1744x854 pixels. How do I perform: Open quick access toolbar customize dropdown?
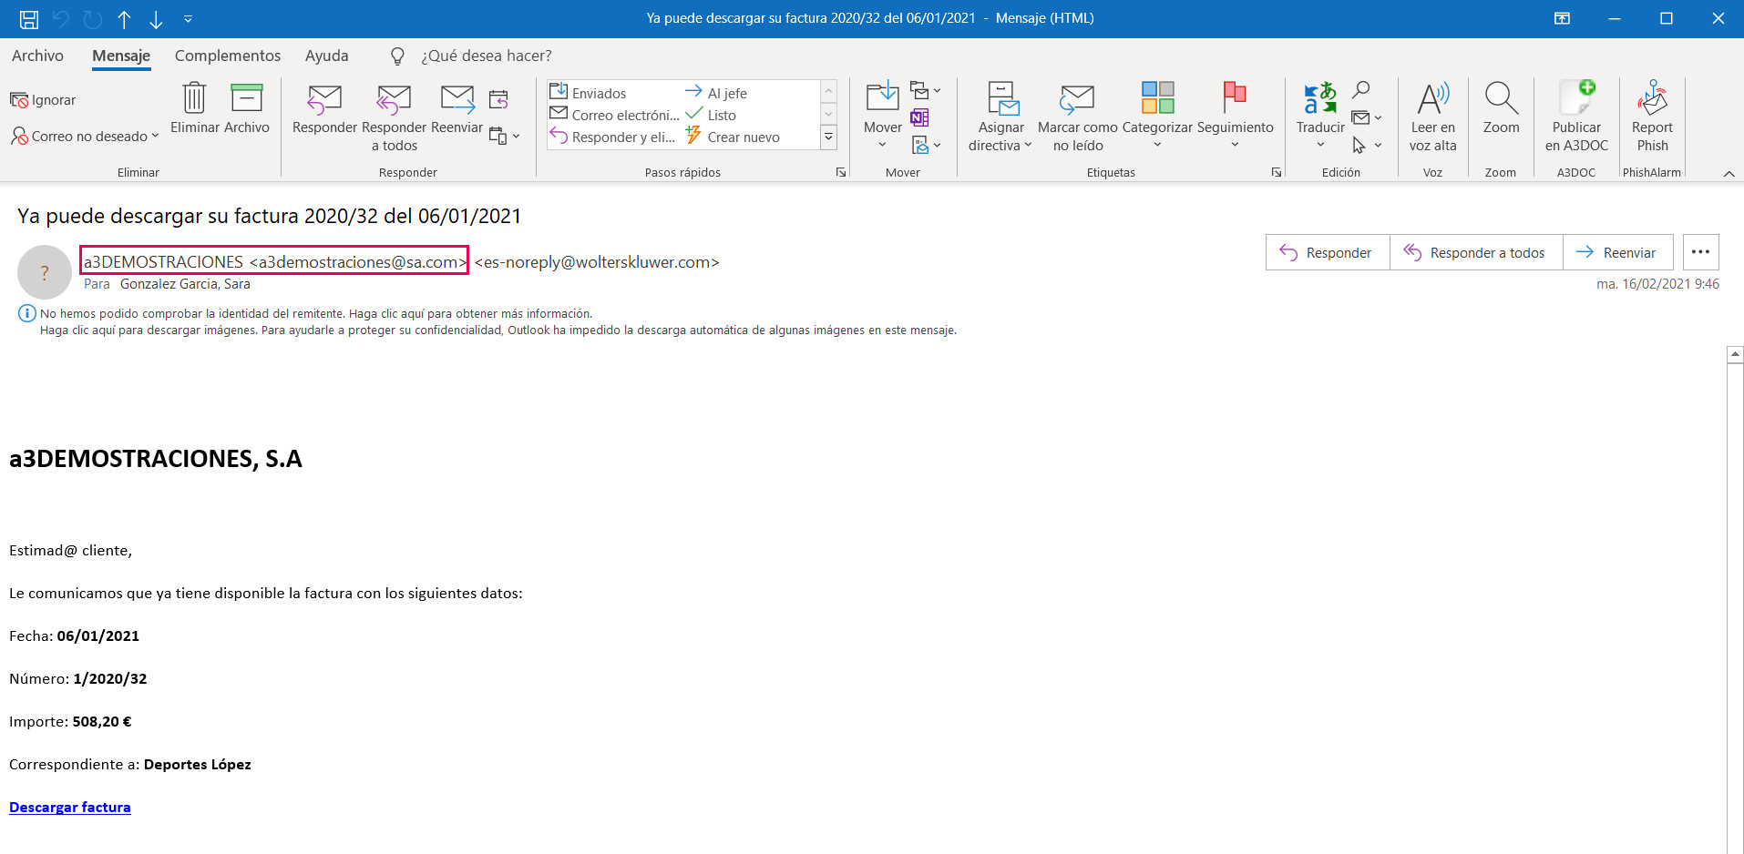pyautogui.click(x=188, y=18)
